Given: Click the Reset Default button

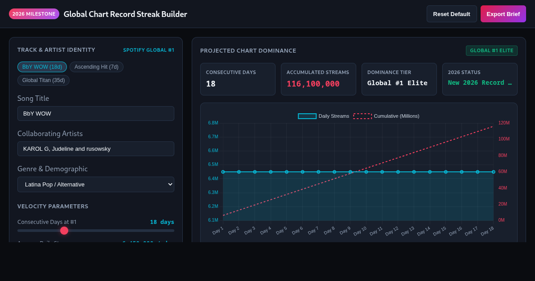Looking at the screenshot, I should pos(452,14).
